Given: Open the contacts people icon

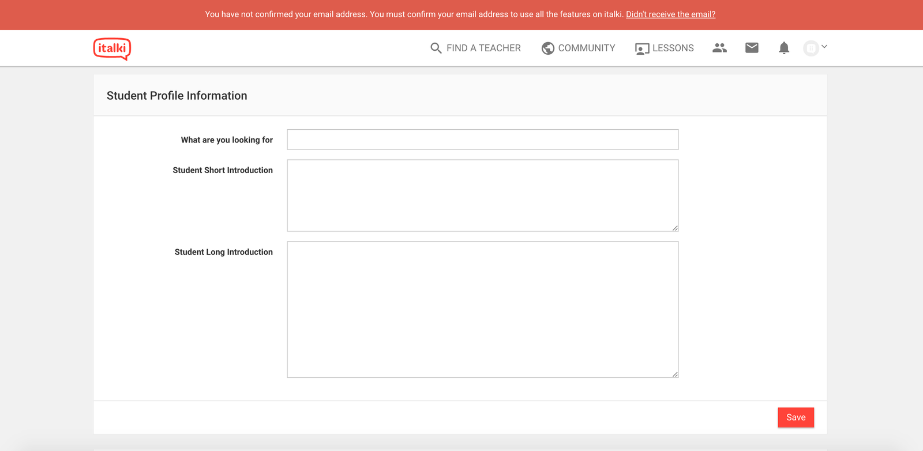Looking at the screenshot, I should pyautogui.click(x=719, y=48).
